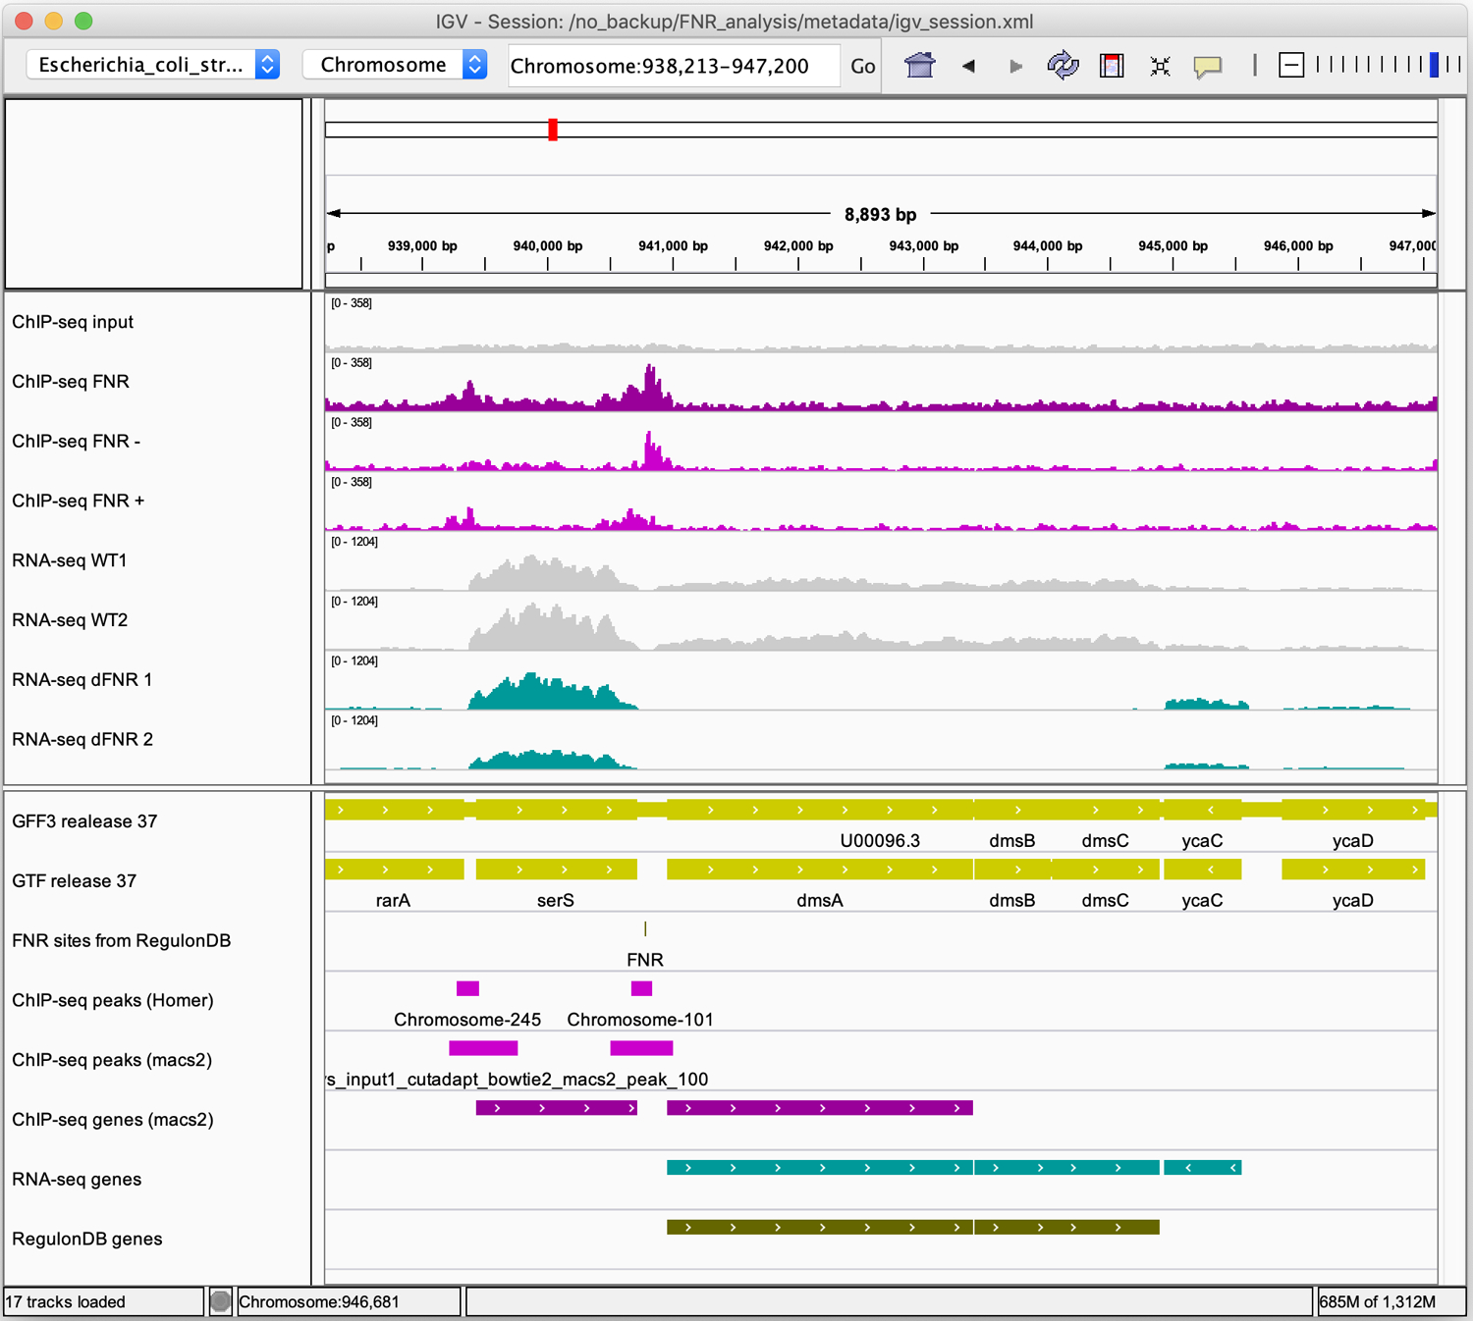Click the 17 tracks loaded status text
The height and width of the screenshot is (1321, 1473).
(x=66, y=1302)
